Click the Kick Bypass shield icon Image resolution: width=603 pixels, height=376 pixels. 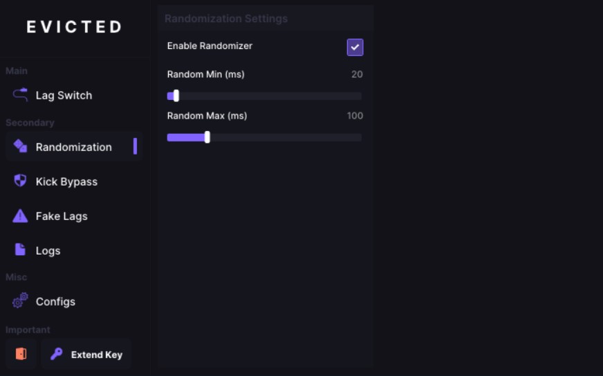click(20, 181)
